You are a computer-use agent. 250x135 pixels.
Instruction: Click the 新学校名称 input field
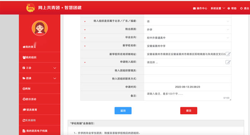point(187,46)
